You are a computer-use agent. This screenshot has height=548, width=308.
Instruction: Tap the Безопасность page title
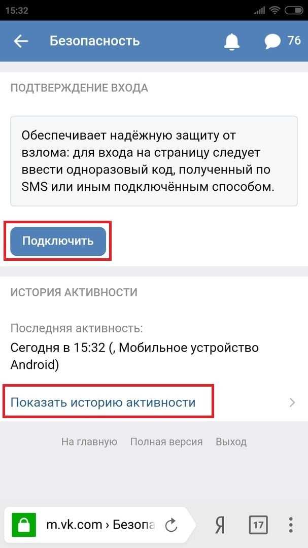click(x=95, y=41)
